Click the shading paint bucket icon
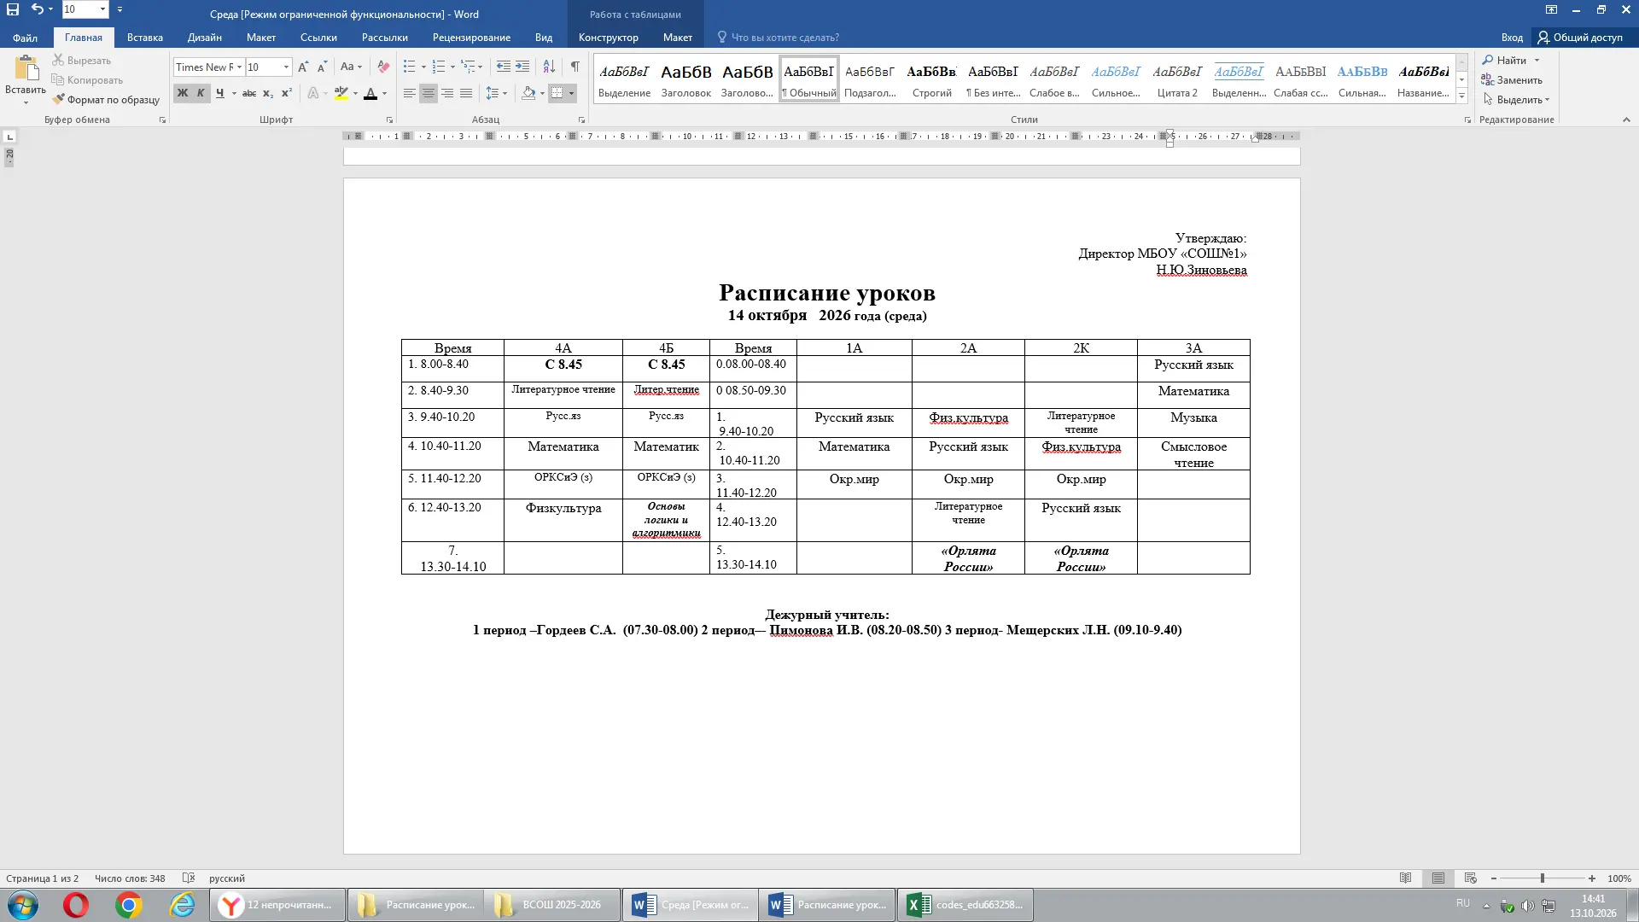 [x=528, y=93]
